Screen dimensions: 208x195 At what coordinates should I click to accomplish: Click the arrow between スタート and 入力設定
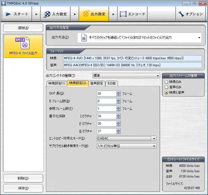(x=36, y=14)
